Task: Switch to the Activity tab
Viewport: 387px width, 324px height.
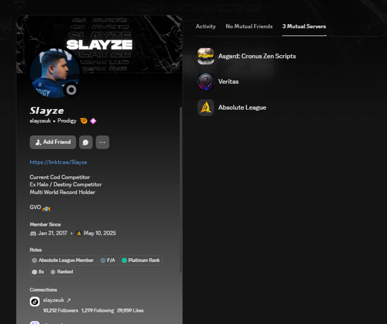Action: click(x=205, y=27)
